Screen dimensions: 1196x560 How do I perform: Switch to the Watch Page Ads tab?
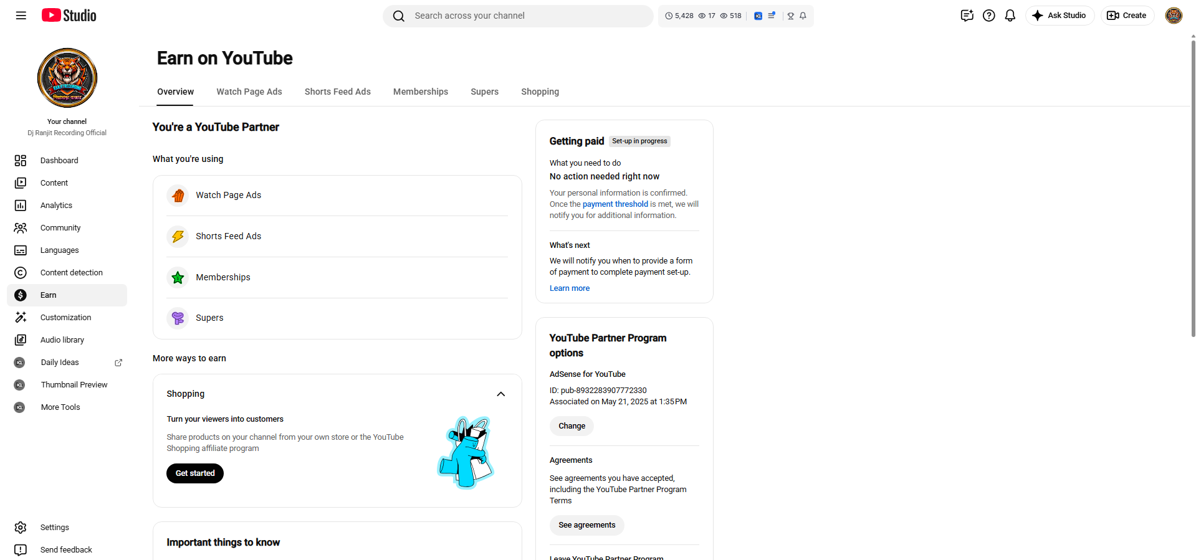pos(249,92)
